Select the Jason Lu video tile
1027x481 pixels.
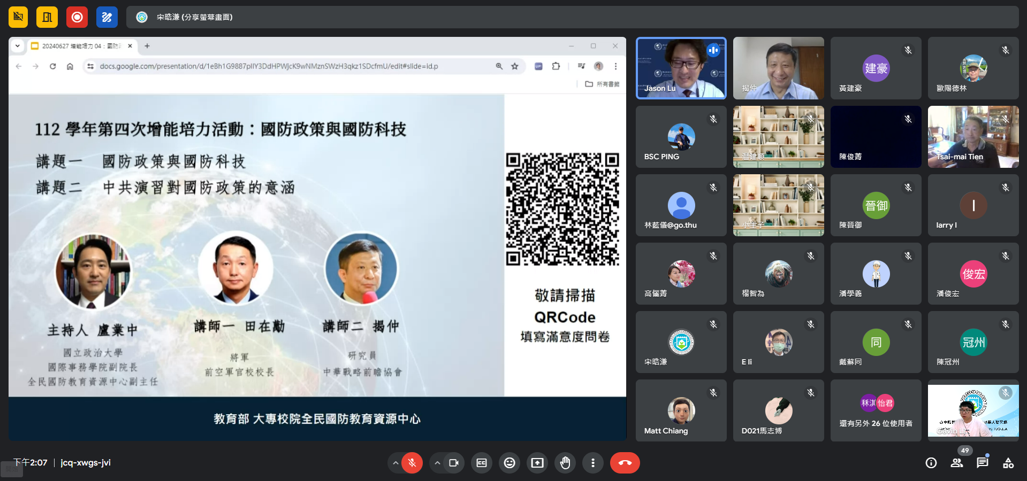pyautogui.click(x=681, y=68)
